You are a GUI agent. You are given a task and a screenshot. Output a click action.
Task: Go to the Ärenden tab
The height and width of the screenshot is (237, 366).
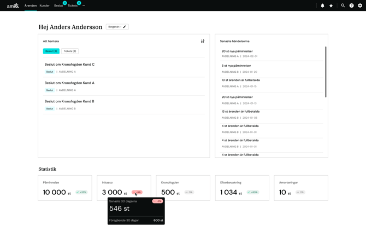pyautogui.click(x=31, y=5)
